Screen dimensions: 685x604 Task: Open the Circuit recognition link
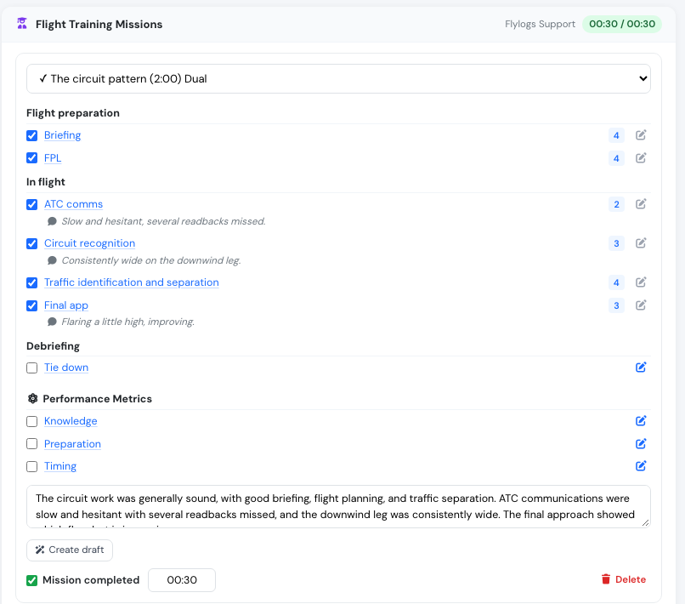pos(89,243)
